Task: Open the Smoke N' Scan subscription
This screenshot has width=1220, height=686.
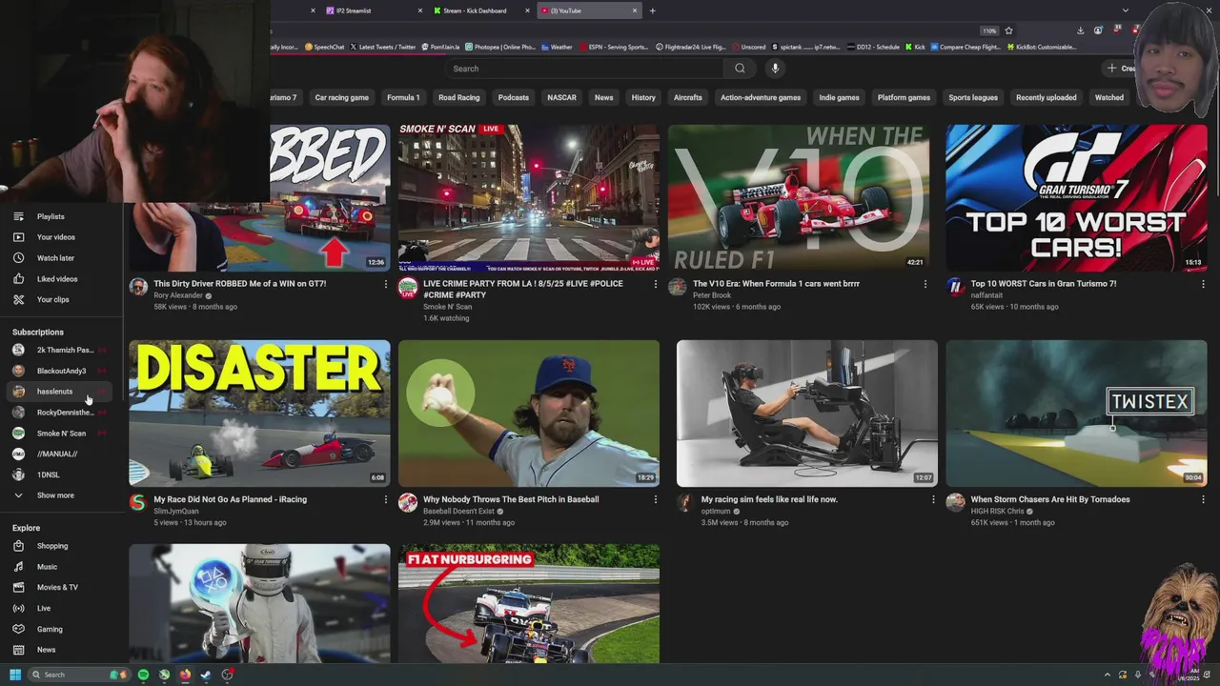Action: point(59,434)
